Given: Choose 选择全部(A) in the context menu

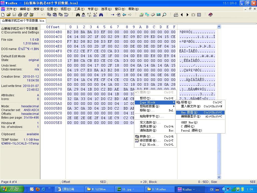Looking at the screenshot, I should (155, 126).
